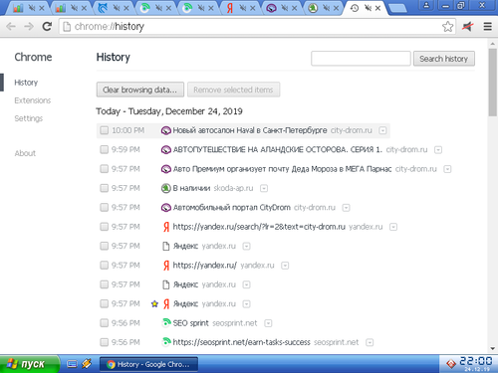Close the purple CityDrom tab with its X
The image size is (498, 373).
294,8
